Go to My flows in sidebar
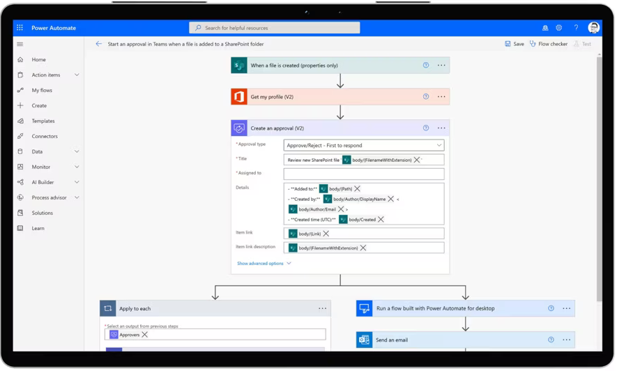 coord(42,90)
